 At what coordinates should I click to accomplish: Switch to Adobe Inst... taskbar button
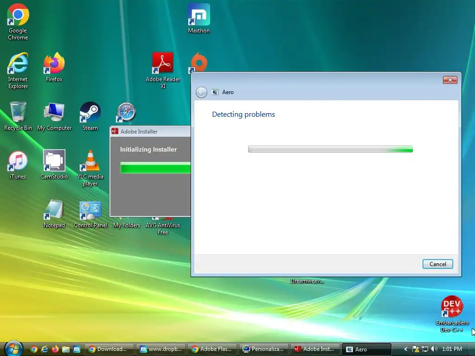point(315,349)
